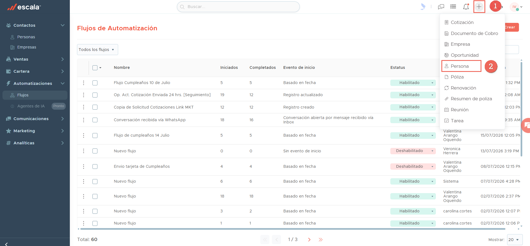Image resolution: width=530 pixels, height=246 pixels.
Task: Click the horizontal table scrollbar
Action: point(293,229)
